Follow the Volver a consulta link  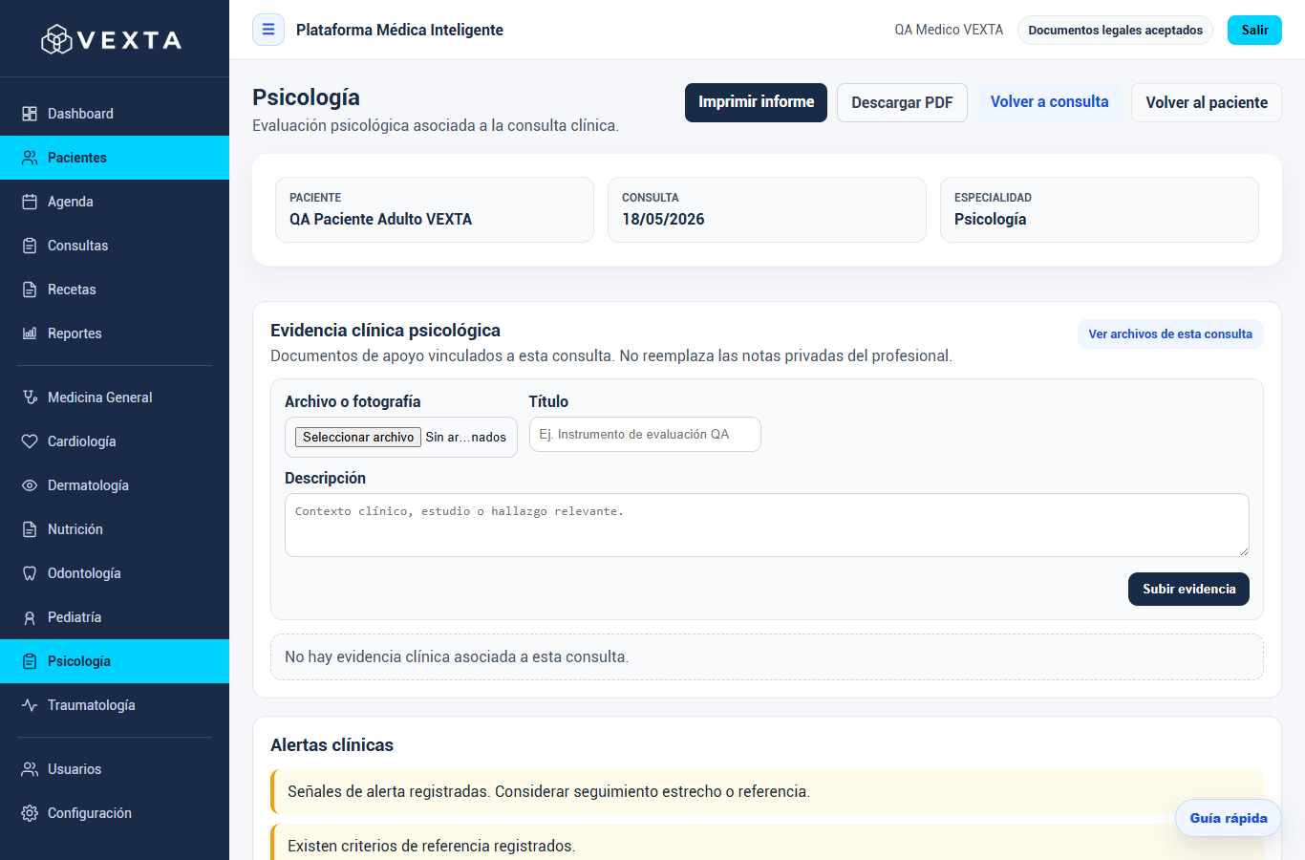[1049, 102]
